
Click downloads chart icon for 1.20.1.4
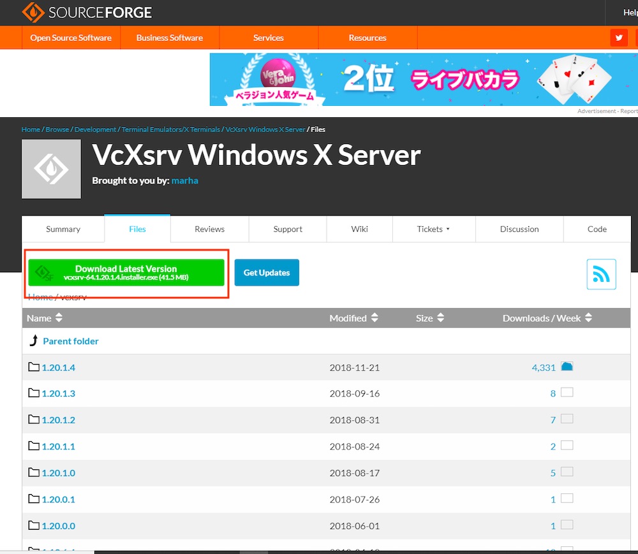click(x=567, y=367)
